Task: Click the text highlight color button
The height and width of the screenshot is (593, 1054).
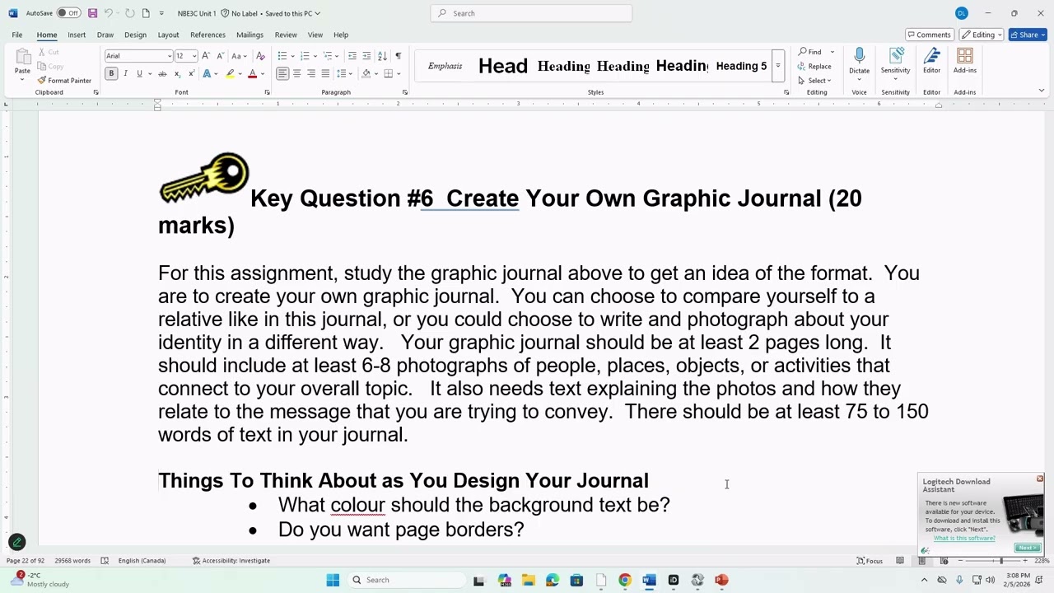Action: [x=230, y=74]
